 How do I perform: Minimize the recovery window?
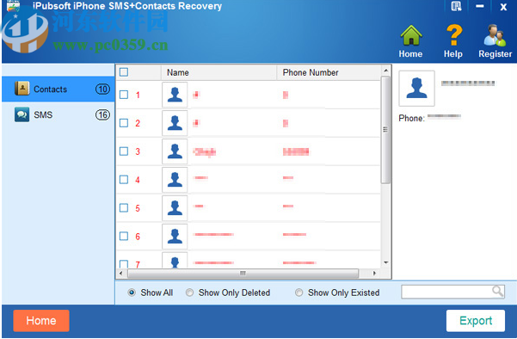480,6
